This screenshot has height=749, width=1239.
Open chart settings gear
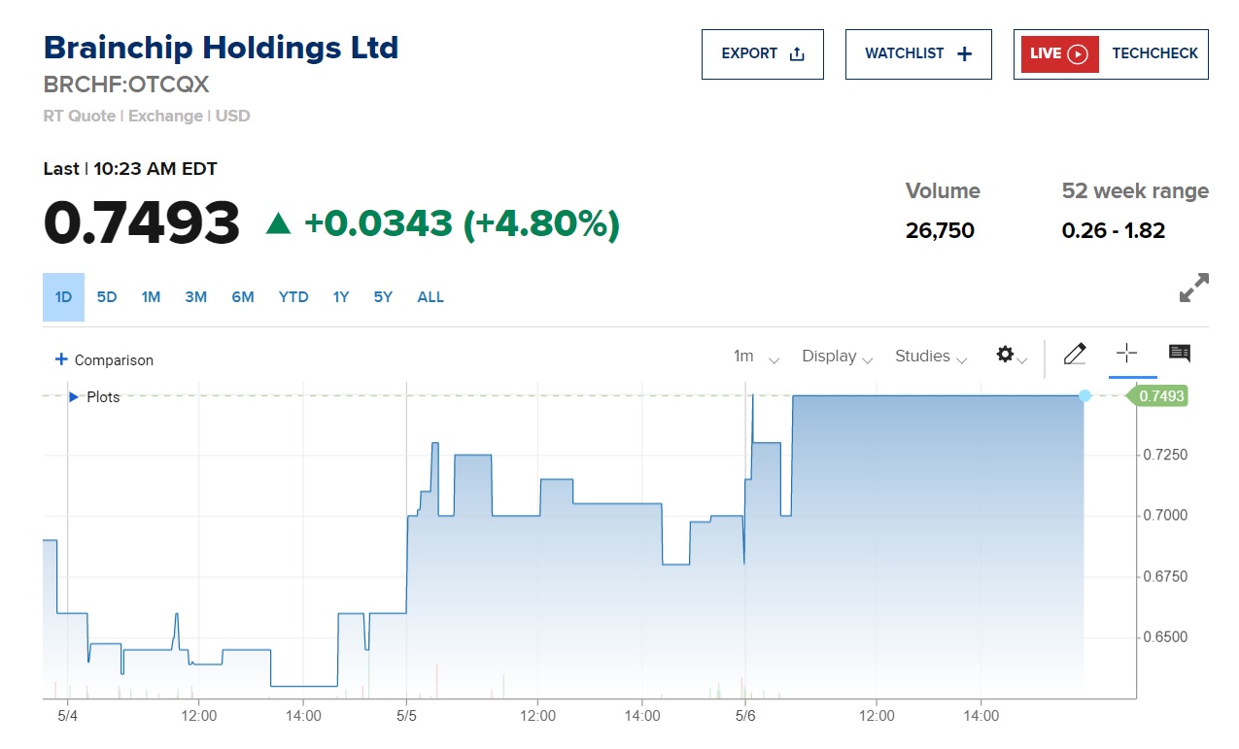[1006, 356]
